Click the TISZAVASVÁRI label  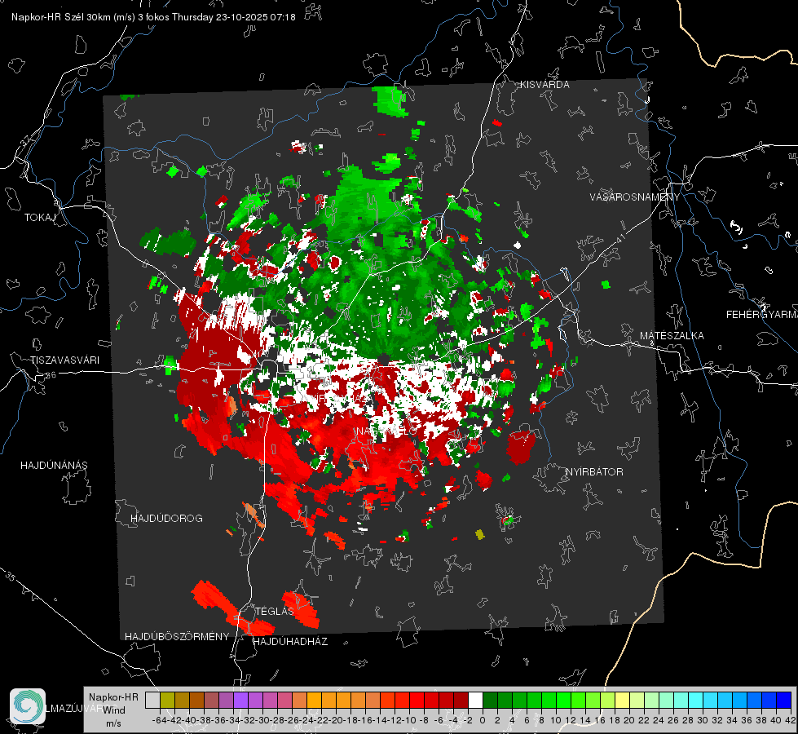[65, 360]
